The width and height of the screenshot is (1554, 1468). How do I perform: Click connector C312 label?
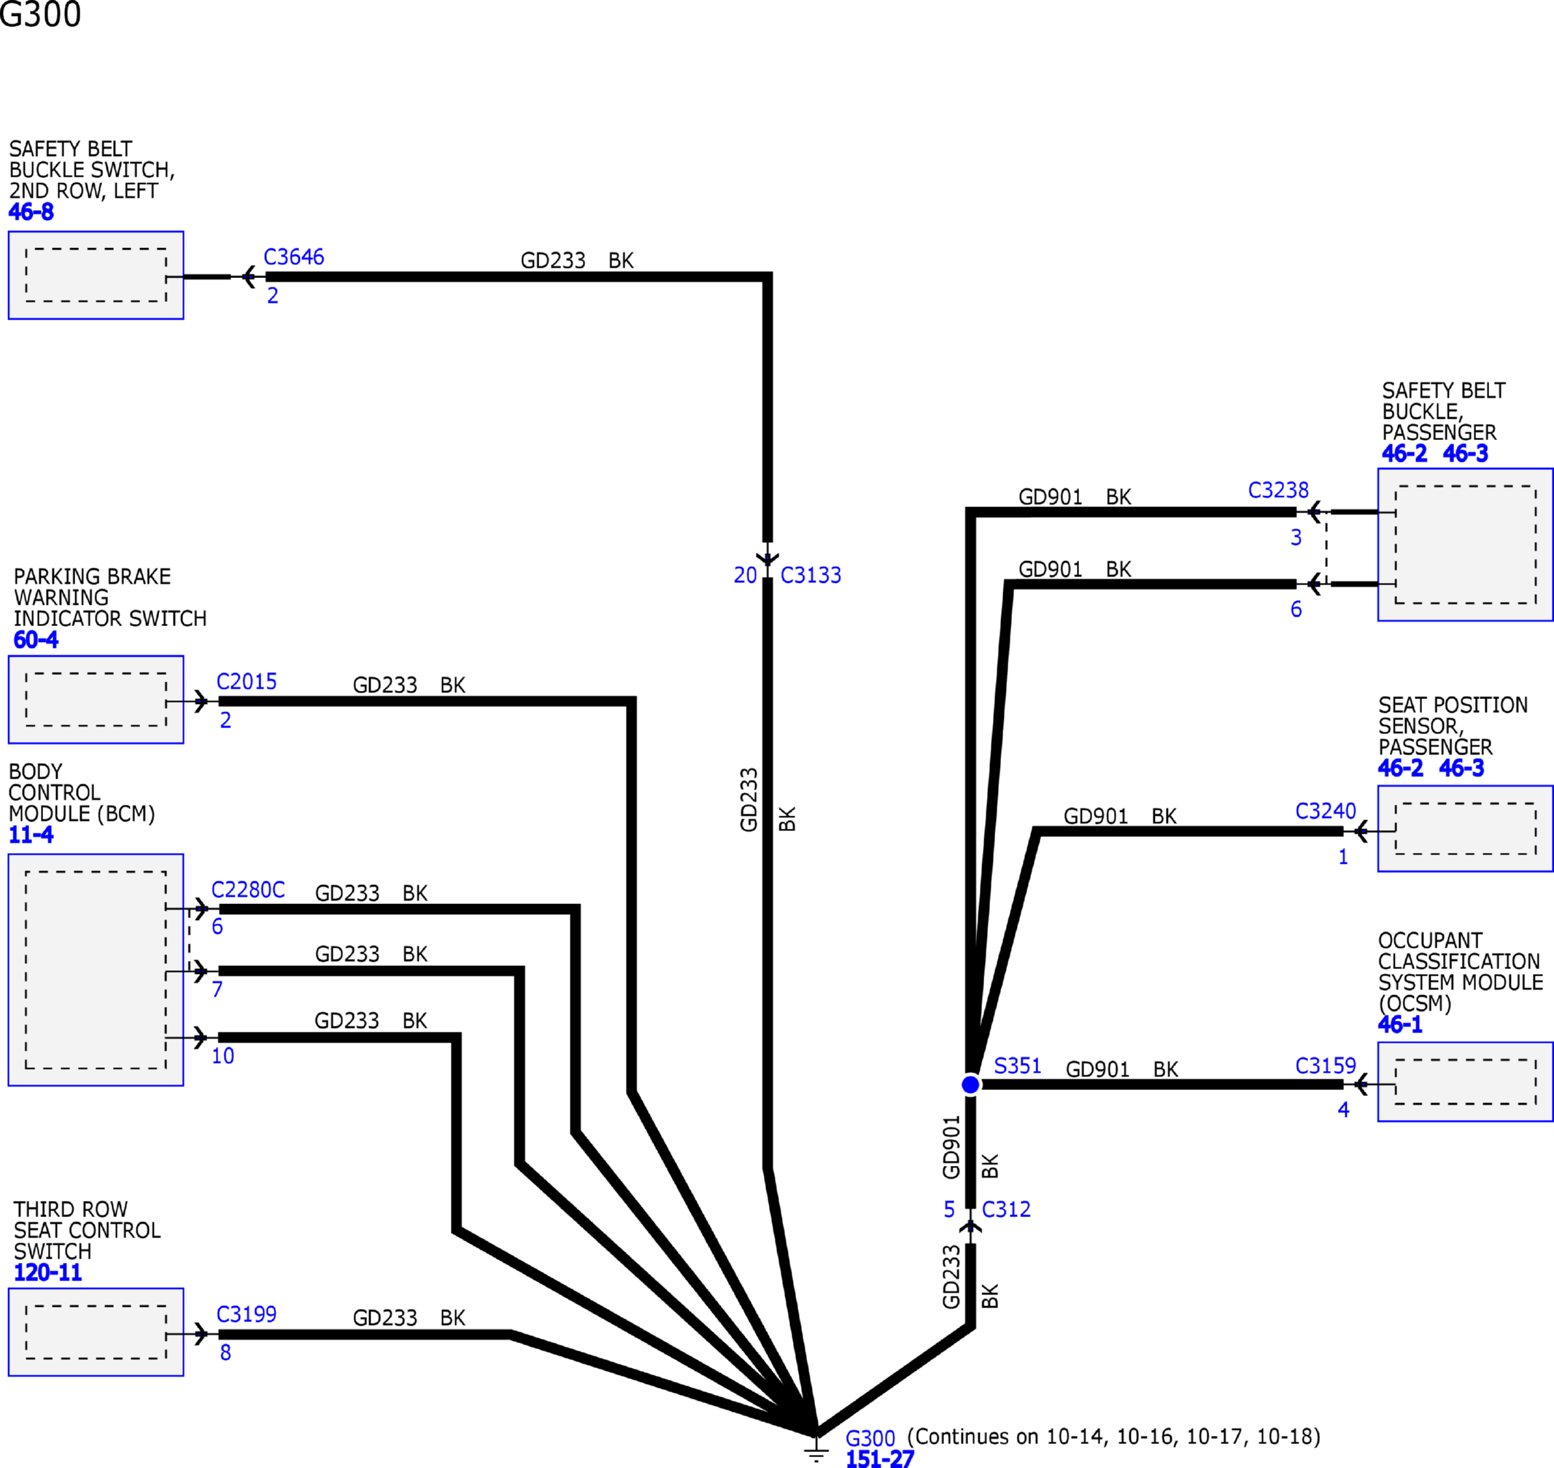(1006, 1210)
